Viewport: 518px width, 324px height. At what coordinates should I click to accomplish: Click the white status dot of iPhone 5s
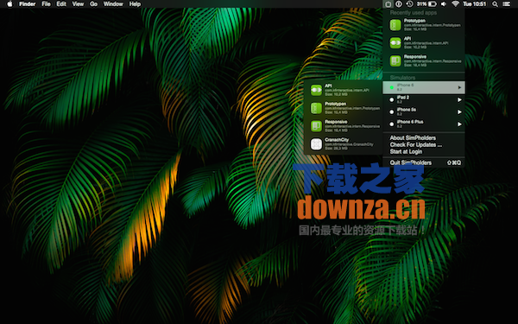391,112
